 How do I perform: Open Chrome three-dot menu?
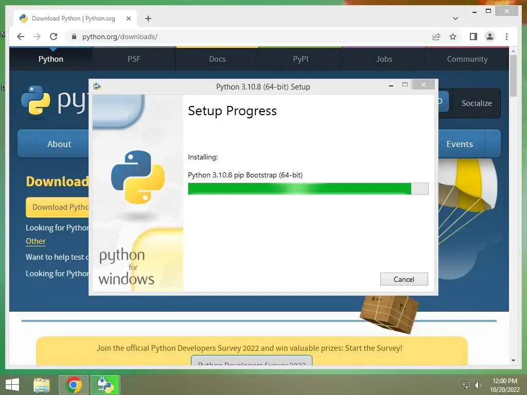506,37
